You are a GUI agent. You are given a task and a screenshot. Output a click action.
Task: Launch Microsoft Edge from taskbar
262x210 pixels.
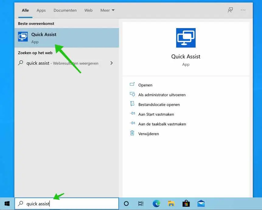pyautogui.click(x=156, y=204)
